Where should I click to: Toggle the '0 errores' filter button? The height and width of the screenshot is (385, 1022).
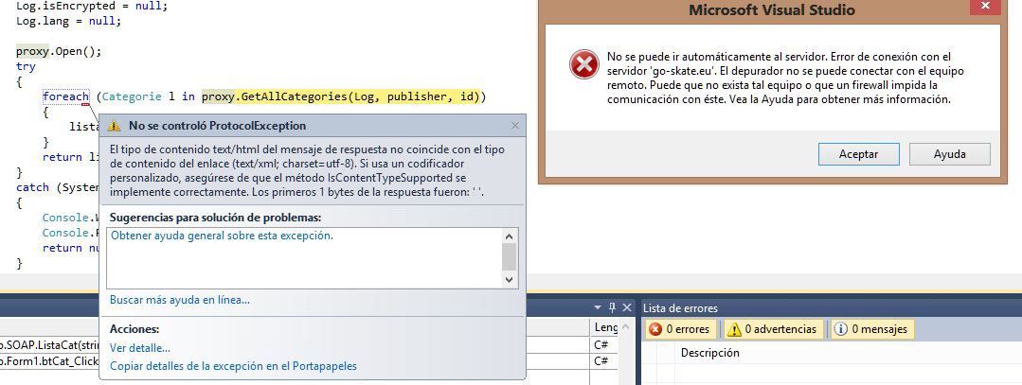click(x=680, y=329)
